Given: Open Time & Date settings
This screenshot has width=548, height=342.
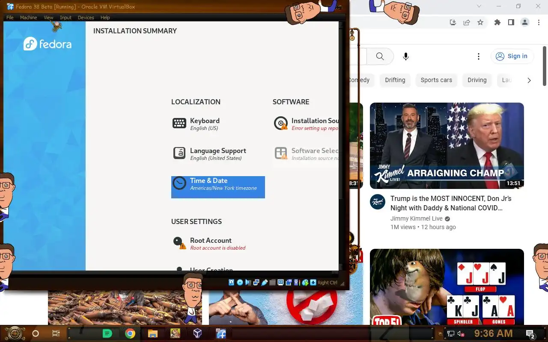Looking at the screenshot, I should (218, 187).
